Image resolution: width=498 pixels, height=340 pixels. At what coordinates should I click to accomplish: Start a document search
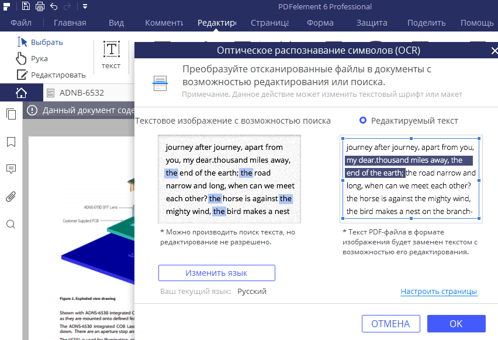(11, 224)
